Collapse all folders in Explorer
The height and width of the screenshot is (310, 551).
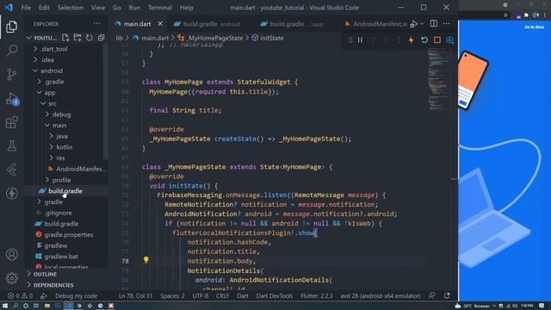(102, 38)
